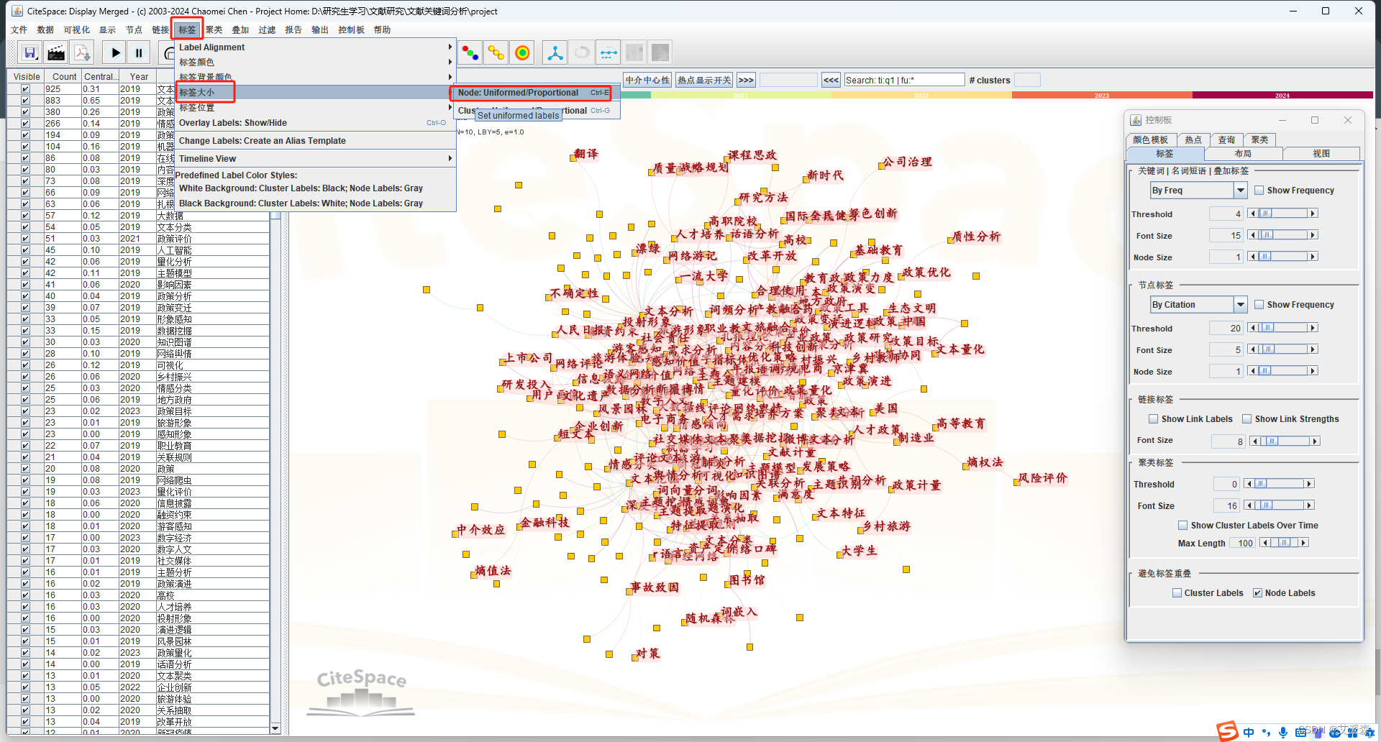Click Change Labels: Create an Alias Template

tap(315, 141)
